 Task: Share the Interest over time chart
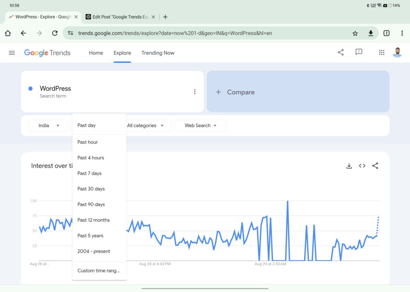(375, 166)
